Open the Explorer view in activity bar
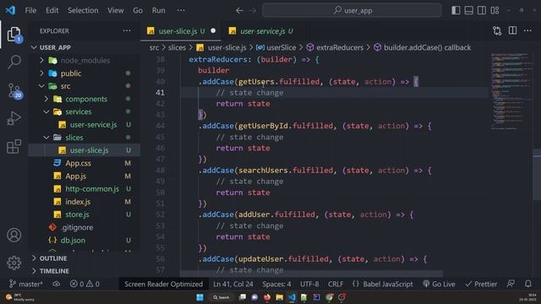The width and height of the screenshot is (541, 304). [x=14, y=35]
